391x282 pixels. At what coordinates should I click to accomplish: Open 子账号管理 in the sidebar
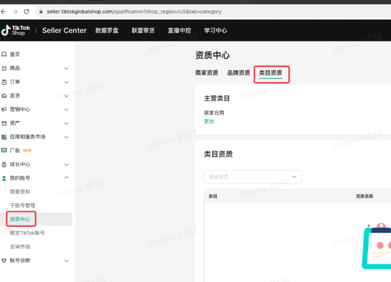pyautogui.click(x=22, y=205)
